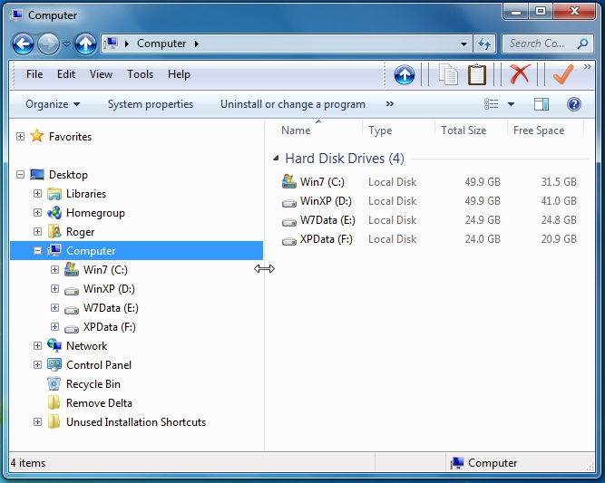
Task: Expand toolbar overflow chevron at top right
Action: point(587,67)
